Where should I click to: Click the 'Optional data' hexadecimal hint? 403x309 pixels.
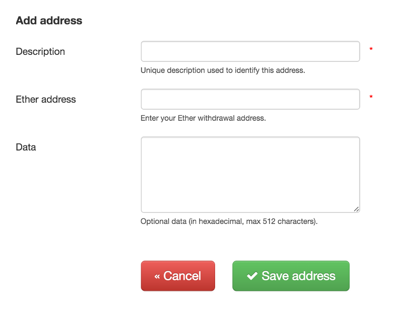click(229, 221)
